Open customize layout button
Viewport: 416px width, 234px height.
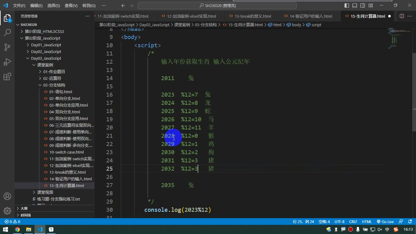point(371,5)
